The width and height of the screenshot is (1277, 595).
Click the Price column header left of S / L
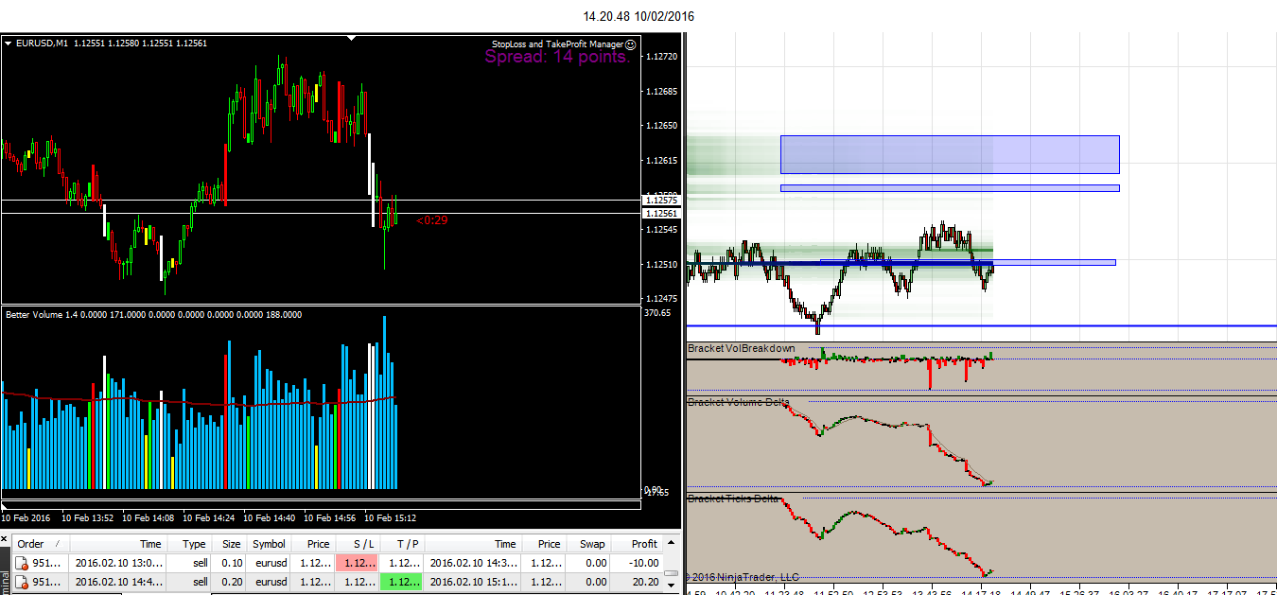click(312, 544)
